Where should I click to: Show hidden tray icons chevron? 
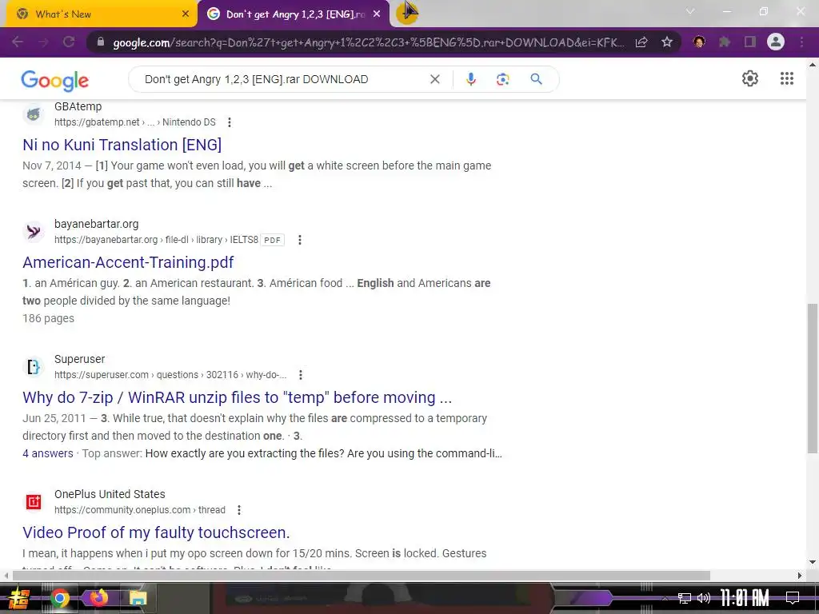(665, 598)
